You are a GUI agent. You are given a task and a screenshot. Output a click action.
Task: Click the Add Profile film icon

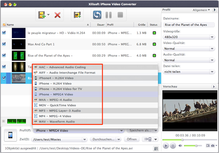(77, 15)
